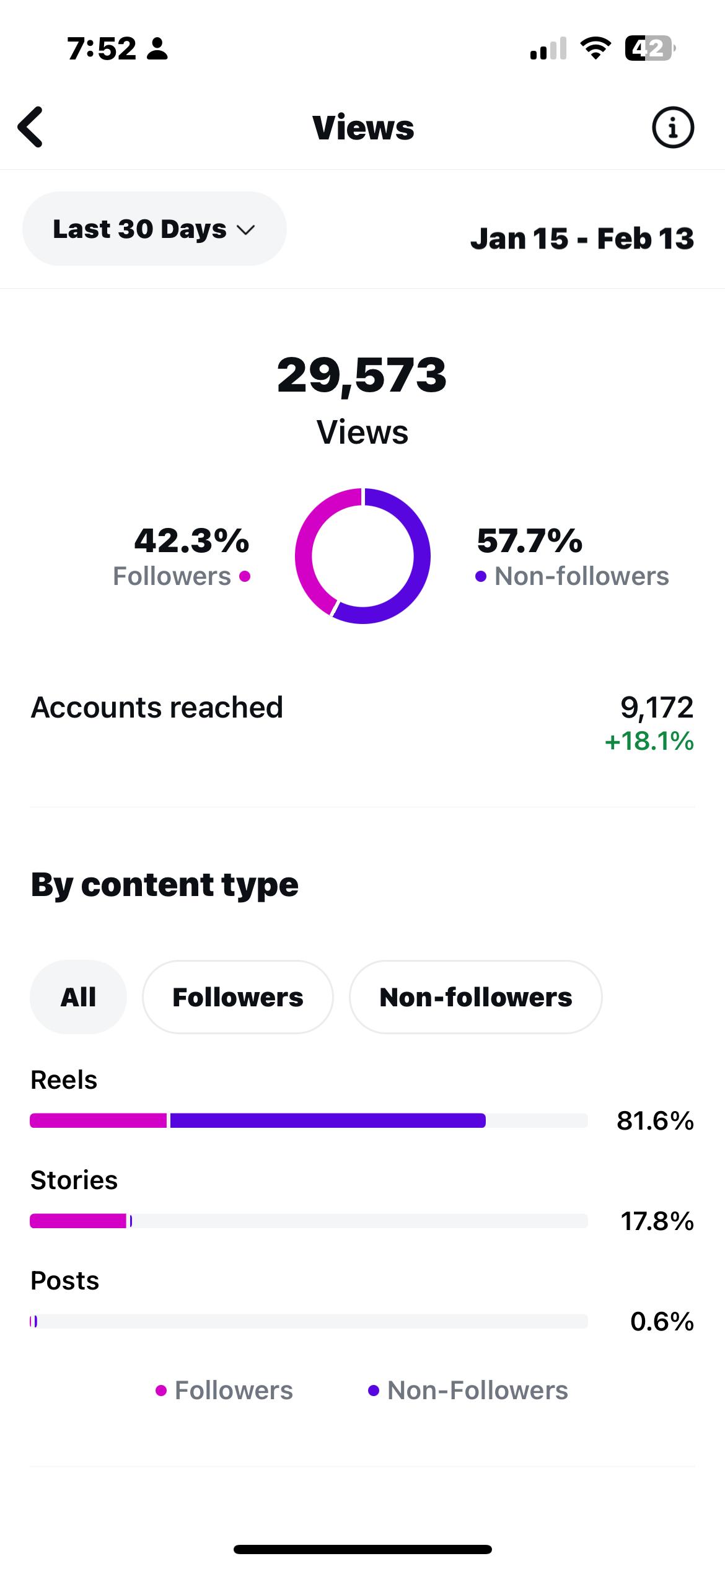The width and height of the screenshot is (725, 1569).
Task: Tap the 29,573 Views total
Action: click(362, 376)
